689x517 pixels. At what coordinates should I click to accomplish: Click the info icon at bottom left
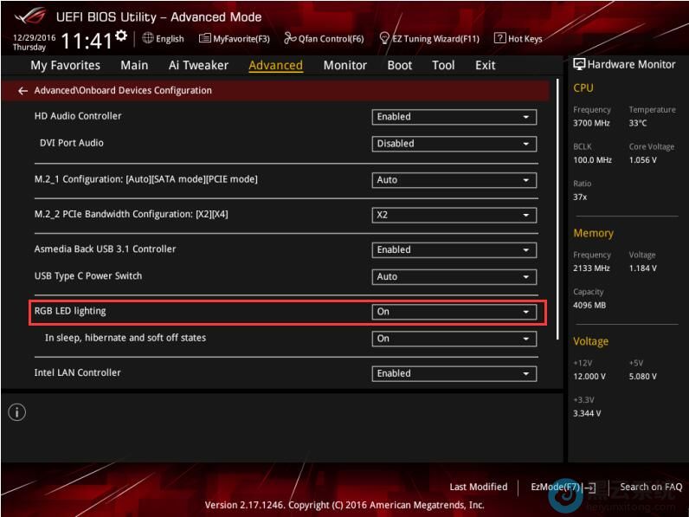pyautogui.click(x=16, y=412)
